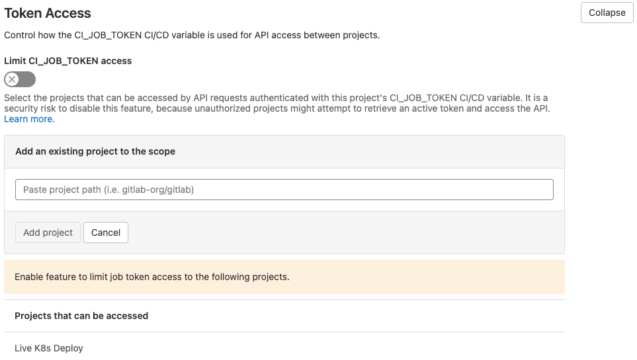Cancel adding a project to scope
637x360 pixels.
[x=106, y=233]
